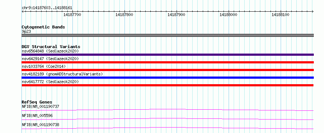The image size is (324, 133).
Task: Click the 9p23 band label
Action: pyautogui.click(x=26, y=31)
